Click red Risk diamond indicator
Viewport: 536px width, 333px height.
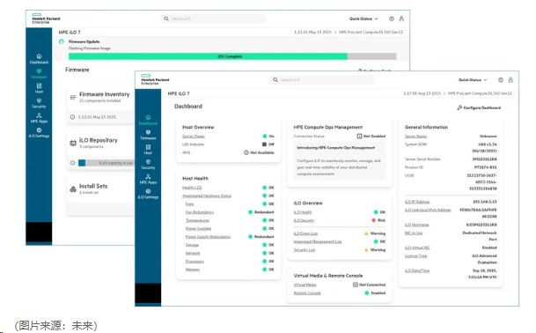[x=374, y=220]
